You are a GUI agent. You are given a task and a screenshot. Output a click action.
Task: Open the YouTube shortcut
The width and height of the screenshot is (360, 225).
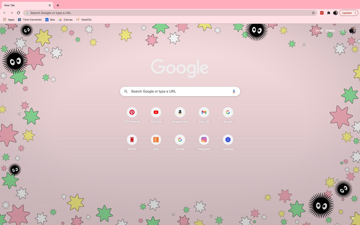156,112
